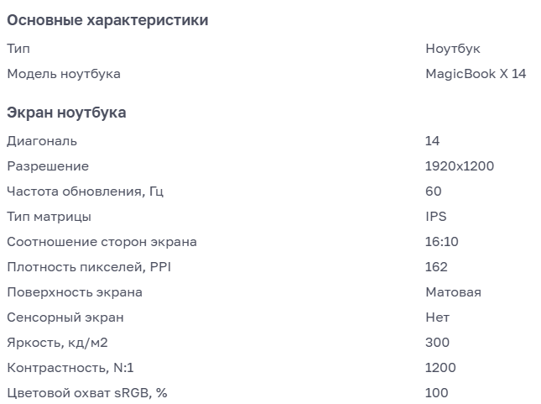Click the Соотношение сторон экрана label
The height and width of the screenshot is (404, 541).
coord(101,242)
